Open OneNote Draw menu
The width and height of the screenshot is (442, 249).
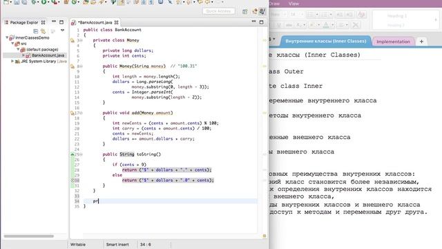click(x=274, y=3)
